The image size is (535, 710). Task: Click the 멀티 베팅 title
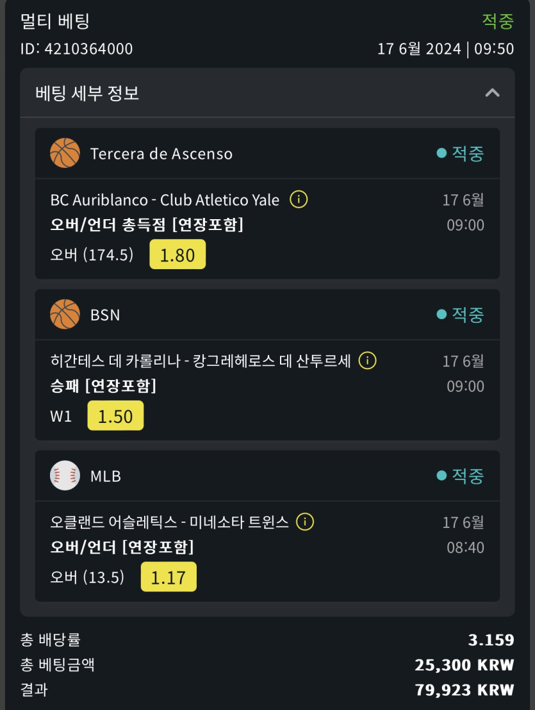(55, 21)
